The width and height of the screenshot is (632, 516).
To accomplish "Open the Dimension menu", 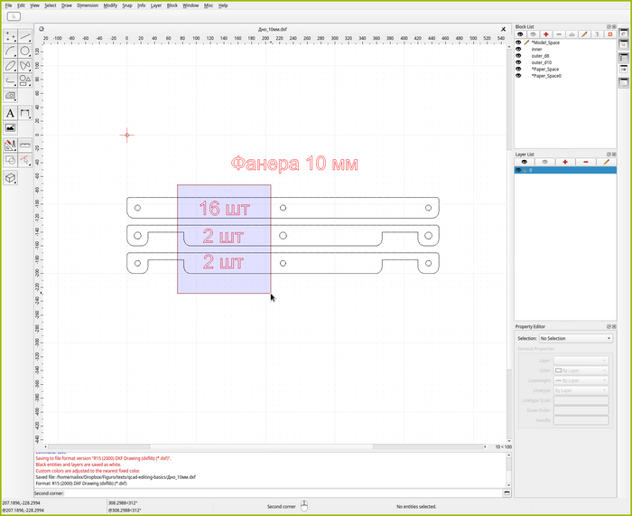I will coord(88,5).
